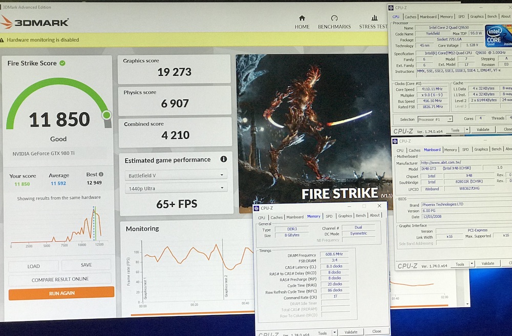Image resolution: width=512 pixels, height=336 pixels.
Task: Click the Core Speed 4110.11 MHz field
Action: (432, 89)
